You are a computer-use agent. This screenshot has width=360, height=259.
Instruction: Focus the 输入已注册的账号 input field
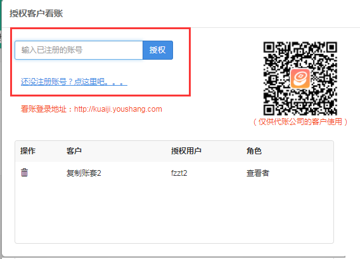coord(79,50)
